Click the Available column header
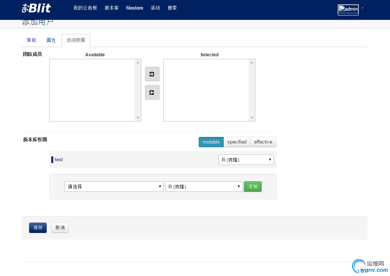Screen dimensions: 390x276 [95, 55]
